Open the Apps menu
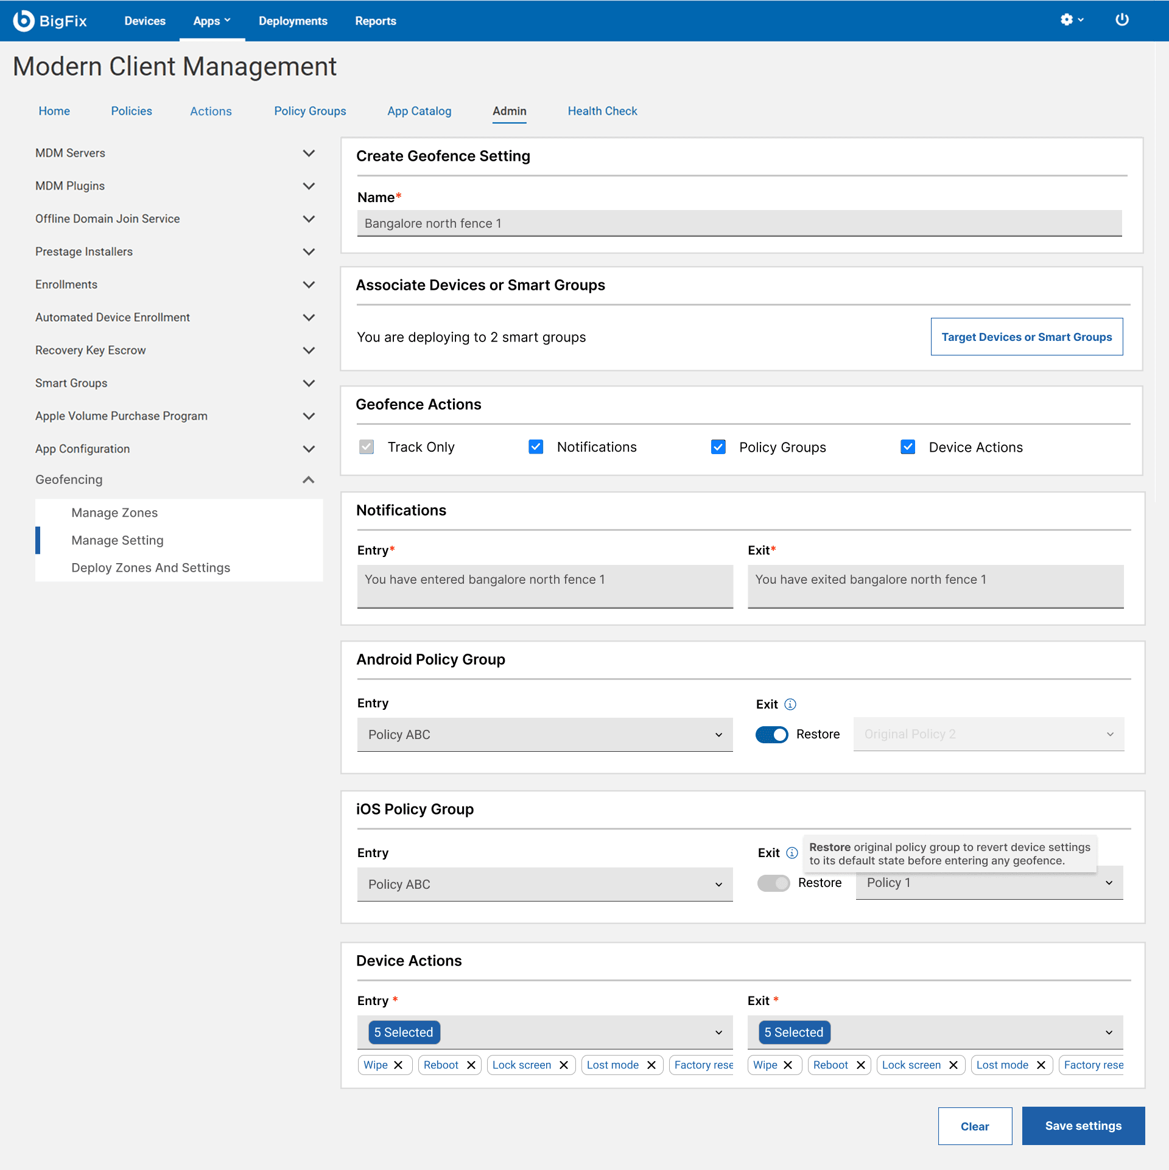 click(212, 21)
